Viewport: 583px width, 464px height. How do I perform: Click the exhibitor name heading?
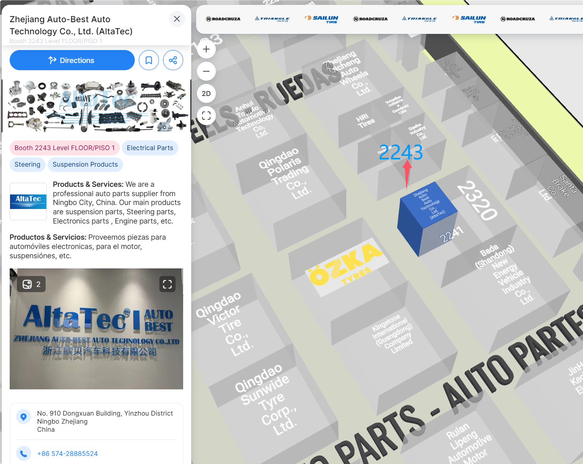pos(71,25)
